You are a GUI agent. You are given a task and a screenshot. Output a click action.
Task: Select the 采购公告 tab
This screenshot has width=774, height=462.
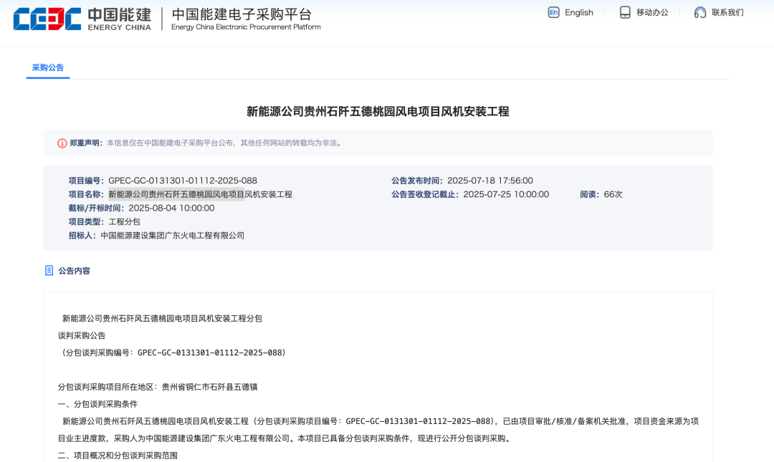click(48, 67)
